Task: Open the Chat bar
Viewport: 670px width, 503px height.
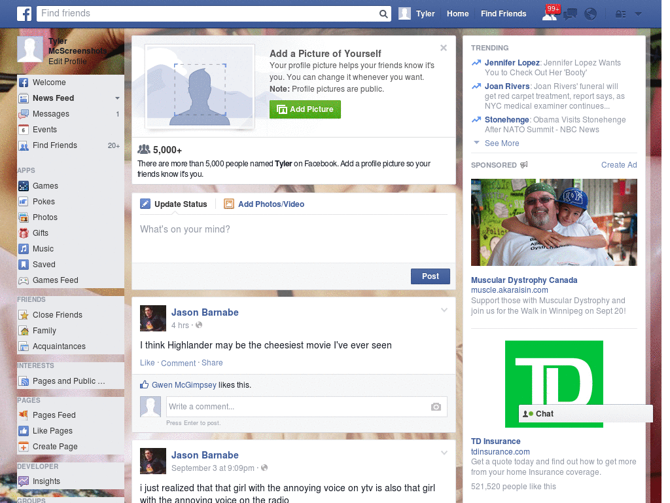Action: (586, 414)
